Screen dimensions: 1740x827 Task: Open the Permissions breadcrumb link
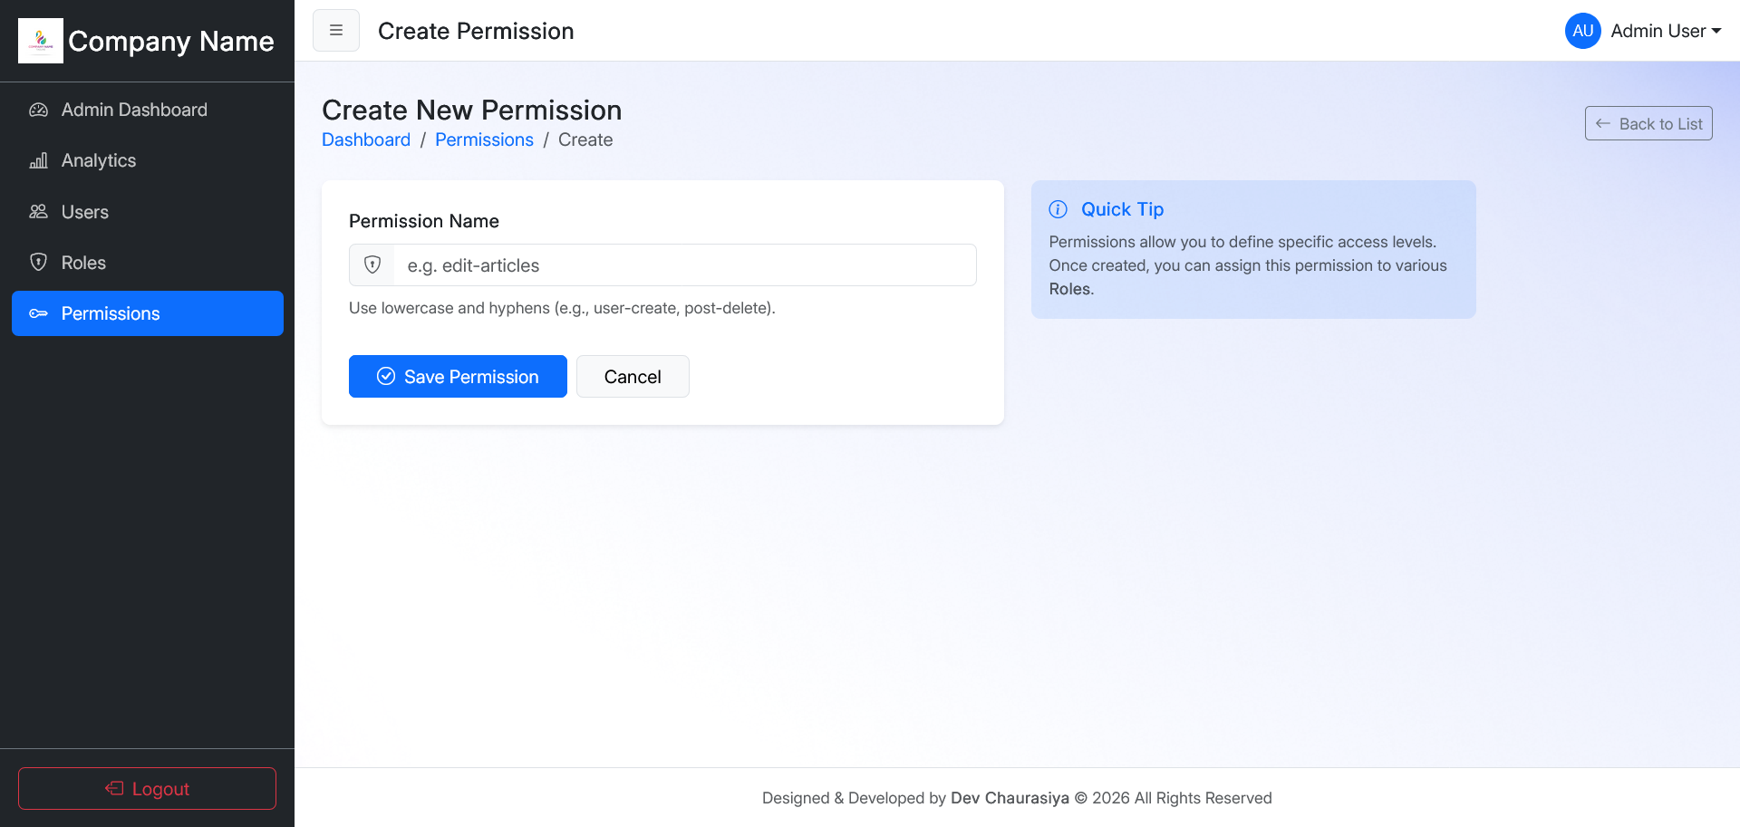(484, 140)
